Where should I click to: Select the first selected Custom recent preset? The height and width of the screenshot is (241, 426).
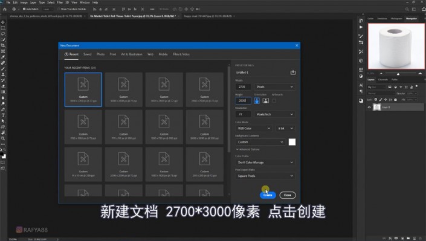tap(83, 89)
